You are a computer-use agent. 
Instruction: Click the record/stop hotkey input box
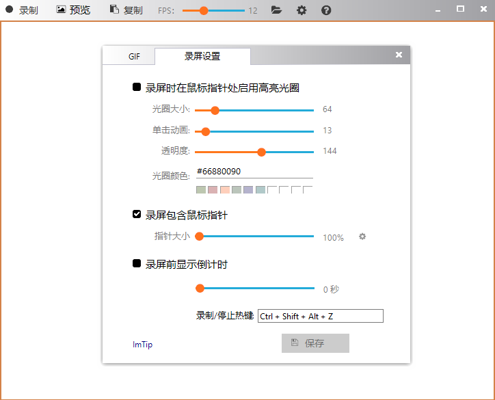click(x=320, y=316)
